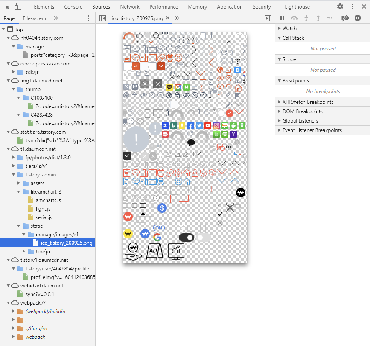
Task: Hide the navigator sidebar icon
Action: (103, 18)
